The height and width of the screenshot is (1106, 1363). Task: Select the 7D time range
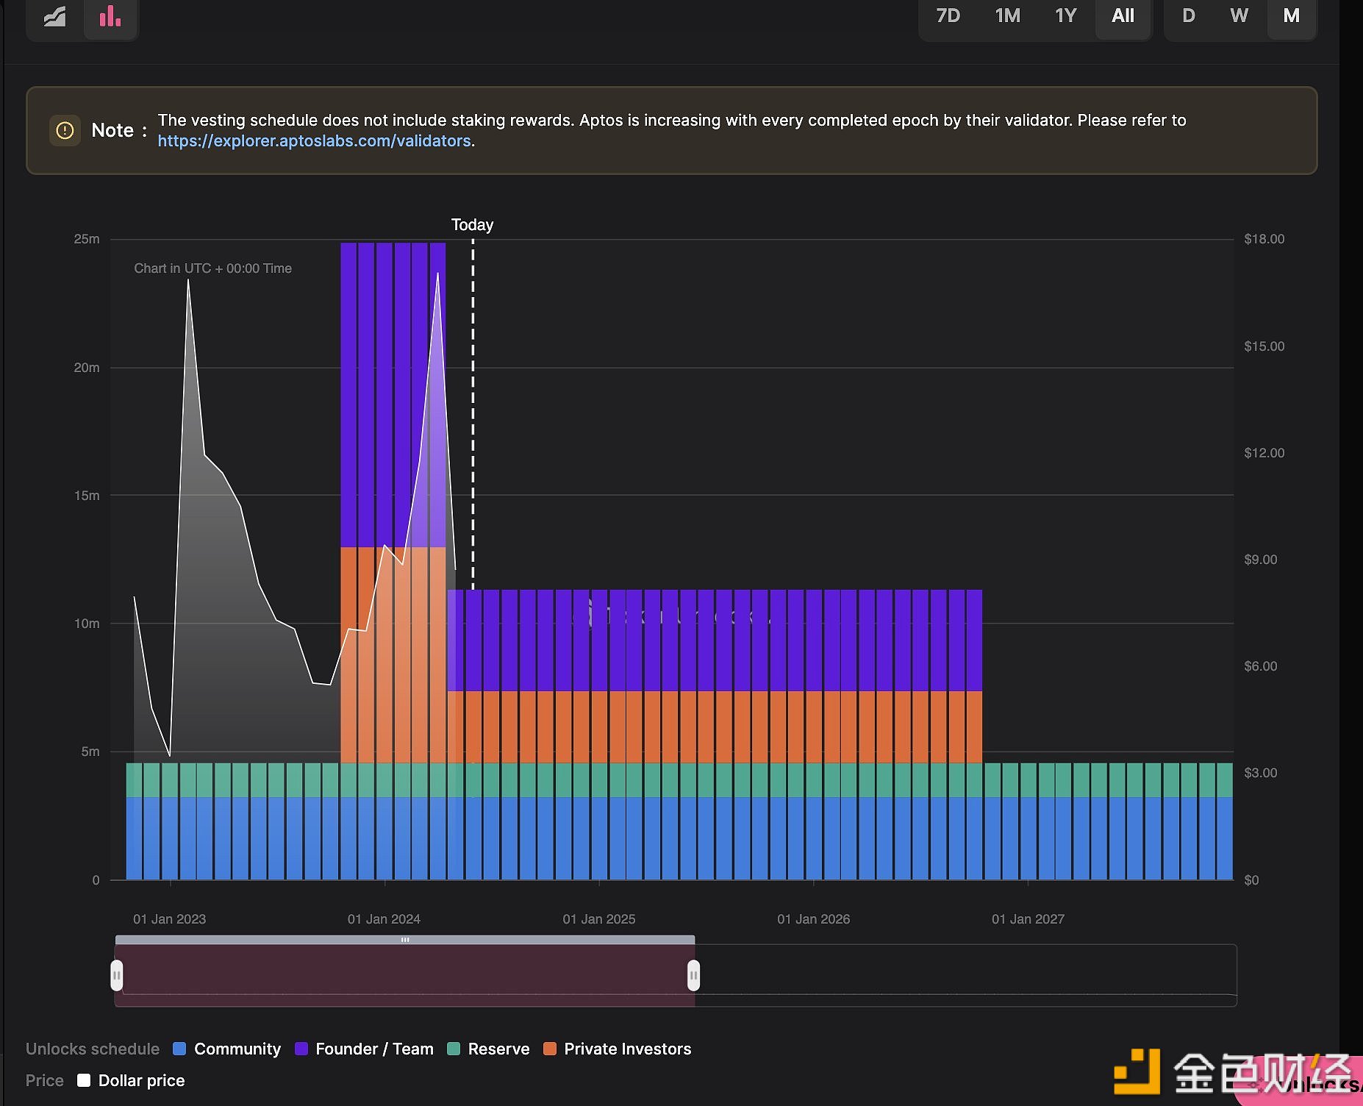[948, 15]
